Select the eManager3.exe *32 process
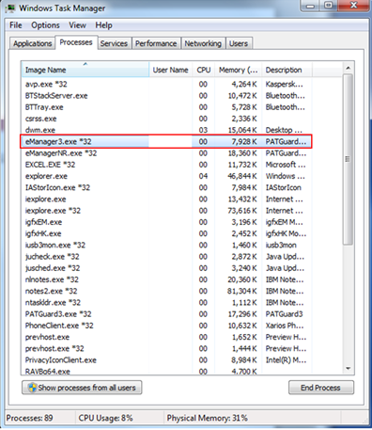This screenshot has width=372, height=430. 166,141
